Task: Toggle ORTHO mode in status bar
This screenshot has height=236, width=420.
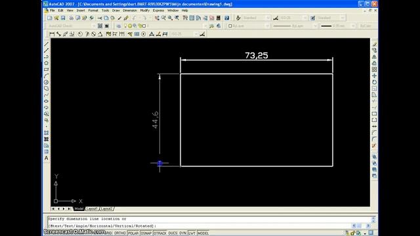Action: (119, 233)
